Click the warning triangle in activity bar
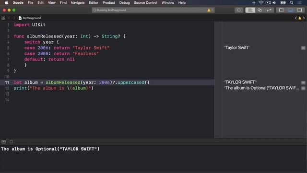The width and height of the screenshot is (307, 173). [209, 10]
